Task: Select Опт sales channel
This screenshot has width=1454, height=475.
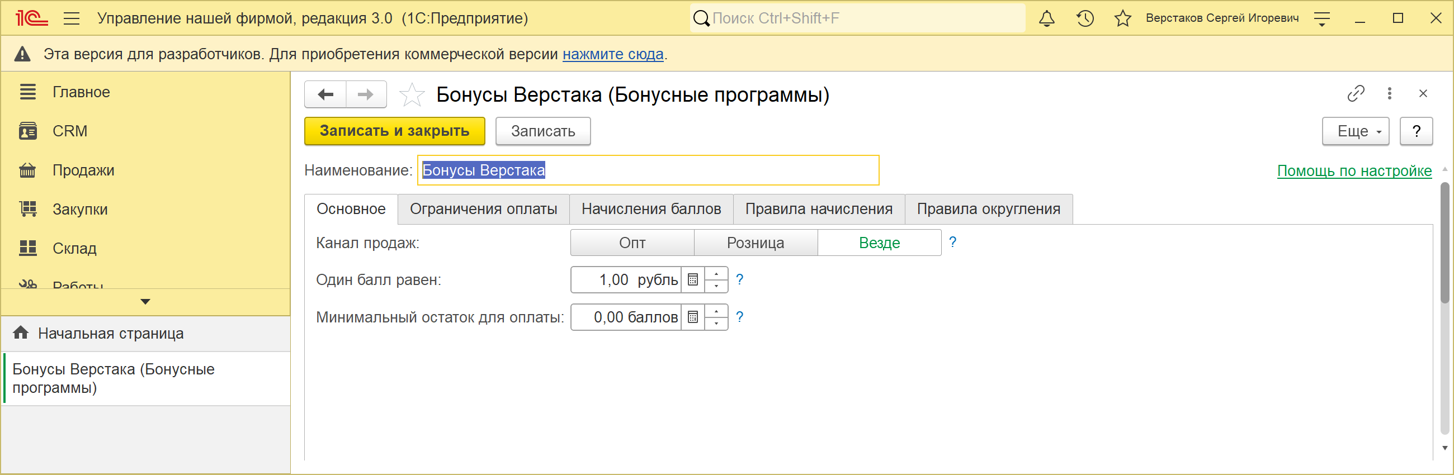Action: tap(632, 243)
